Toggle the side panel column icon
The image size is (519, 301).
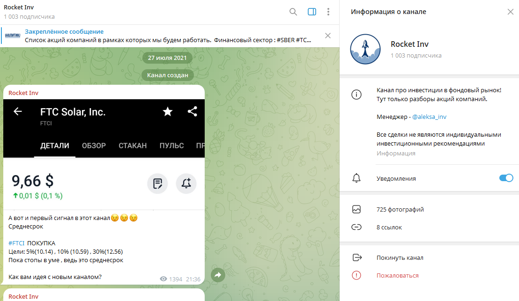point(312,12)
